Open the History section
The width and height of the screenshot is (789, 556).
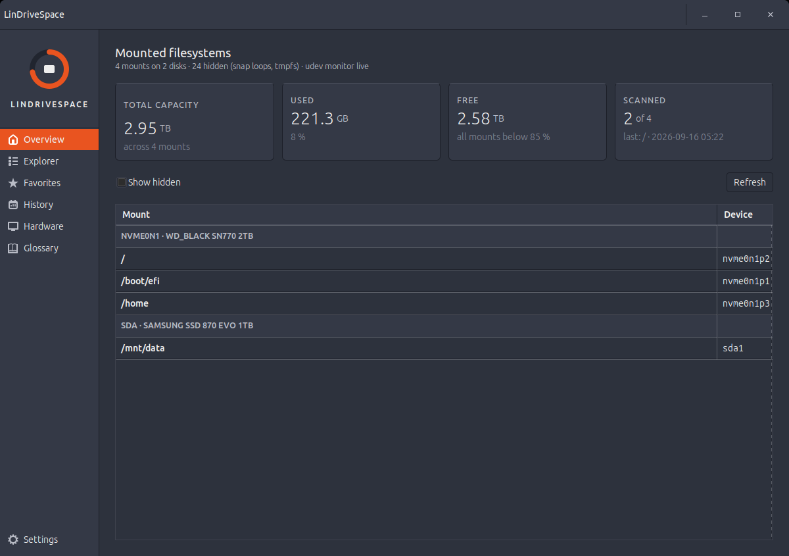coord(49,205)
